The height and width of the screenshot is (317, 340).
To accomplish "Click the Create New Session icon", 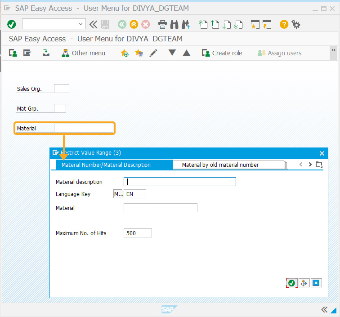I will (255, 24).
